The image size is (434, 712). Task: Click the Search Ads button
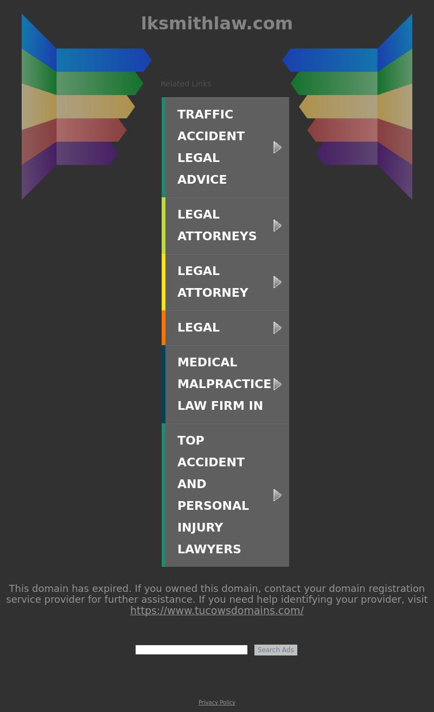click(276, 650)
